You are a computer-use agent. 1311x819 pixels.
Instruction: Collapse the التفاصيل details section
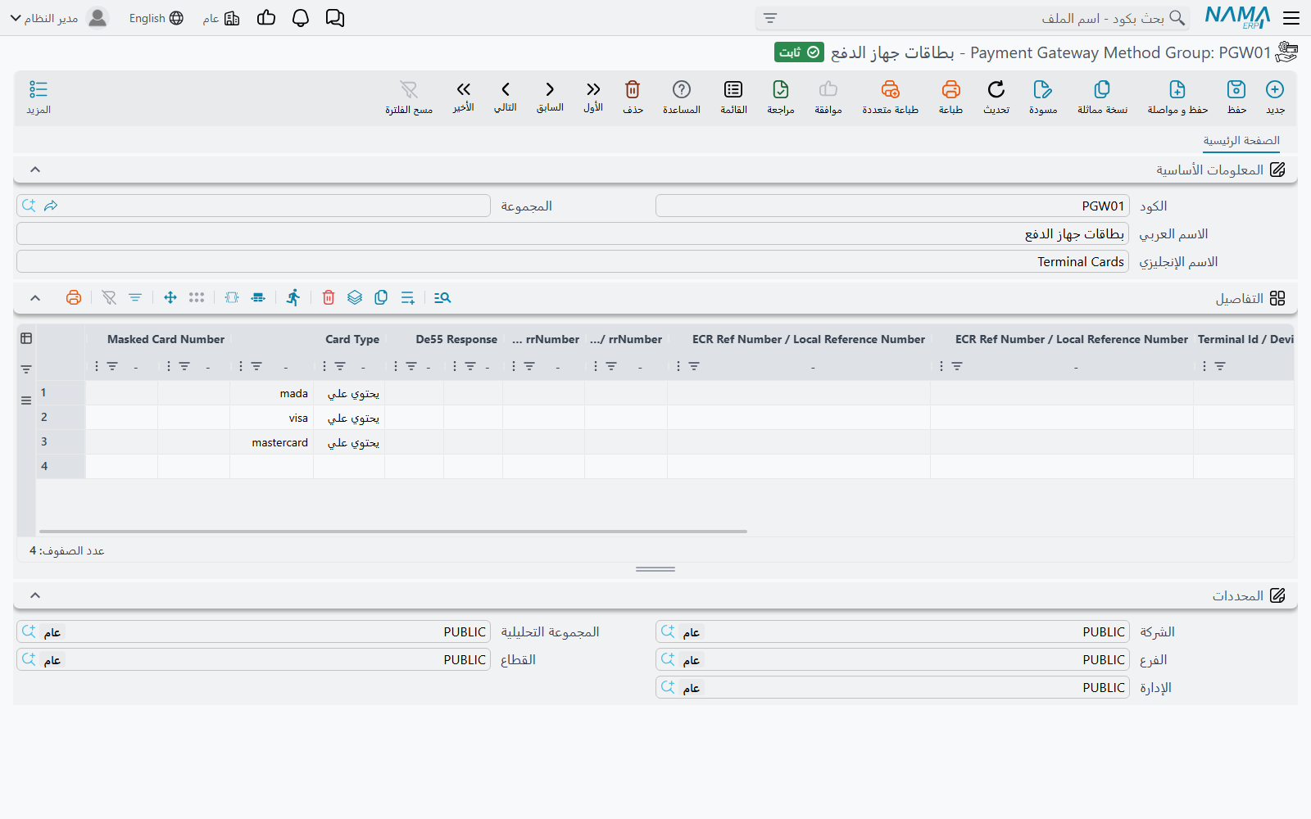click(x=35, y=298)
